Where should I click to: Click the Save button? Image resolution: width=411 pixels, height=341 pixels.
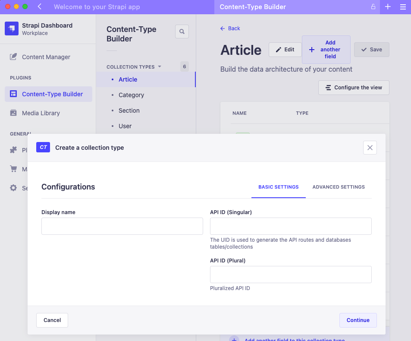pyautogui.click(x=372, y=50)
